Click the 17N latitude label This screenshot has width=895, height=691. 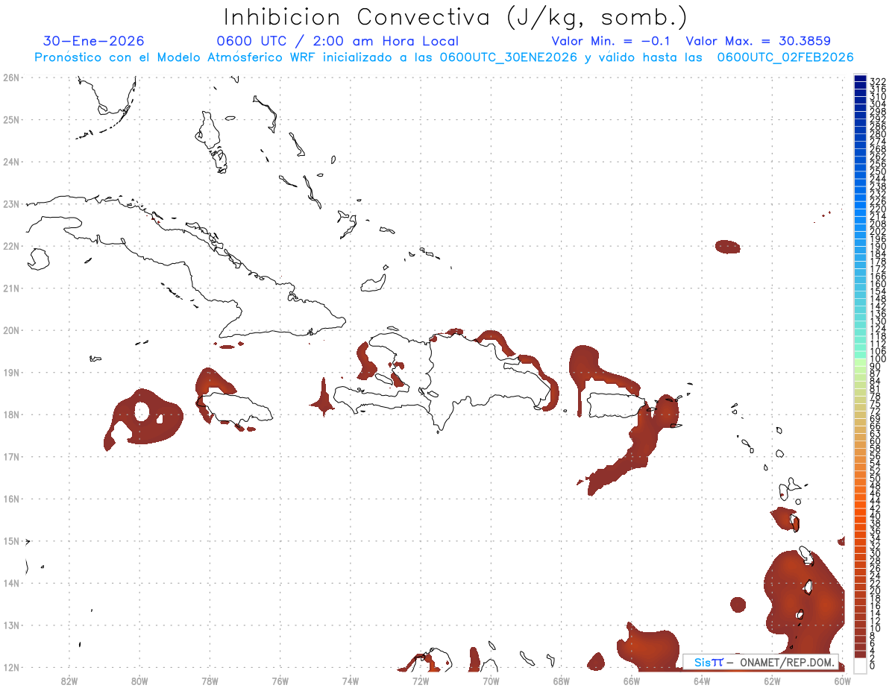click(11, 456)
